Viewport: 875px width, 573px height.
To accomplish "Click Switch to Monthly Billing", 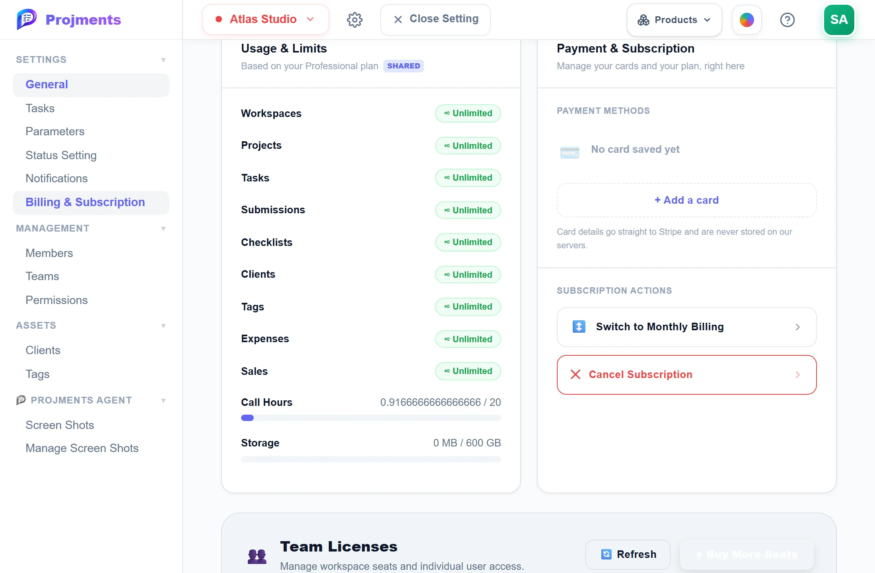I will (x=686, y=327).
